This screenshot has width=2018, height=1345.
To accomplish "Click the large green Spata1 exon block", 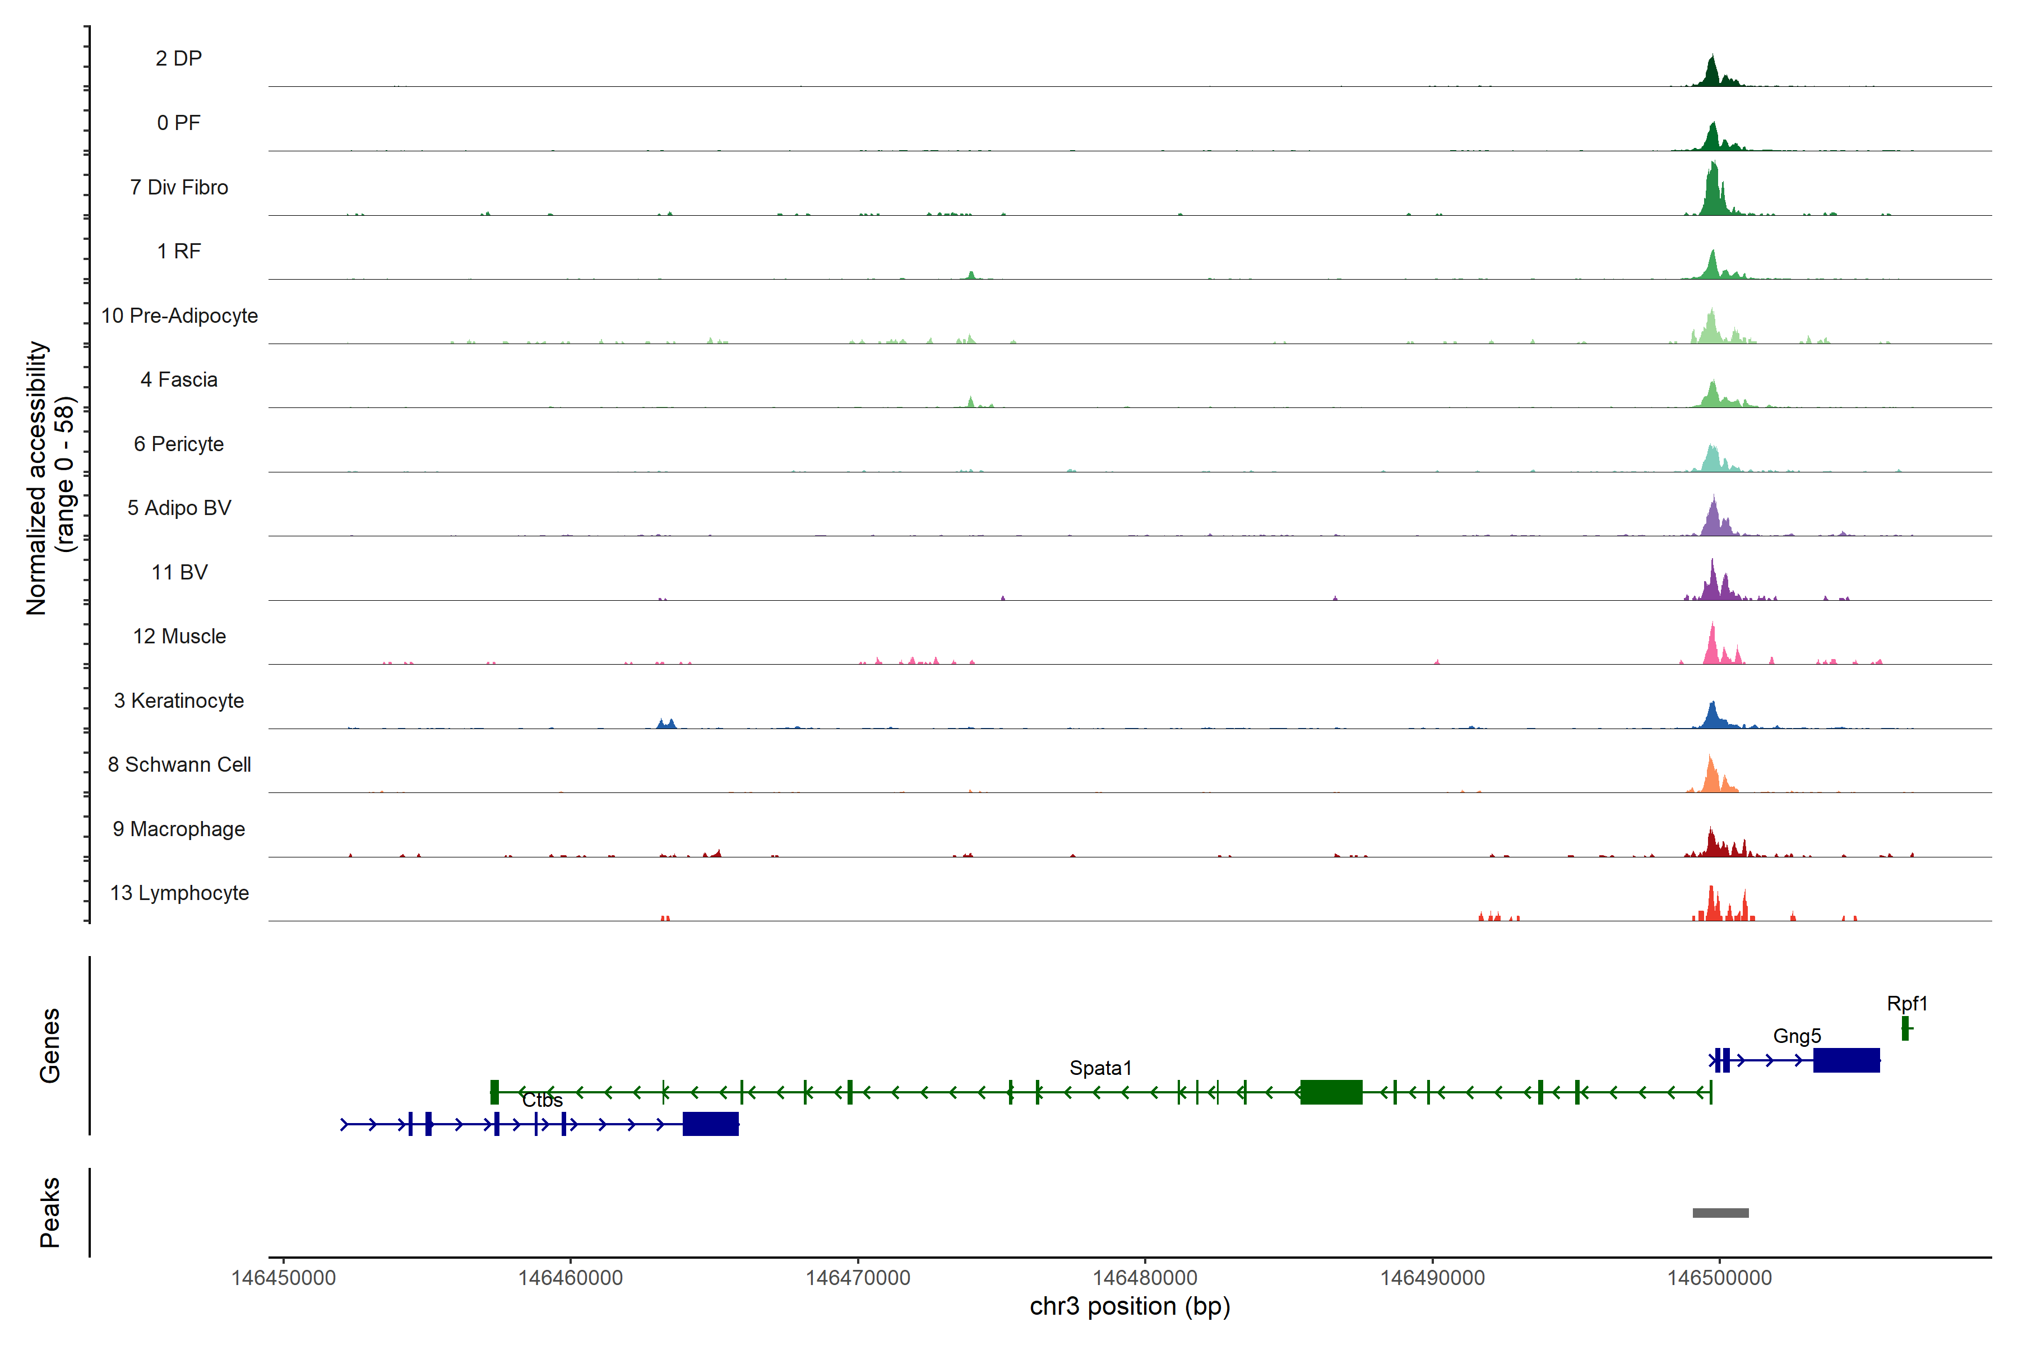I will click(1331, 1092).
